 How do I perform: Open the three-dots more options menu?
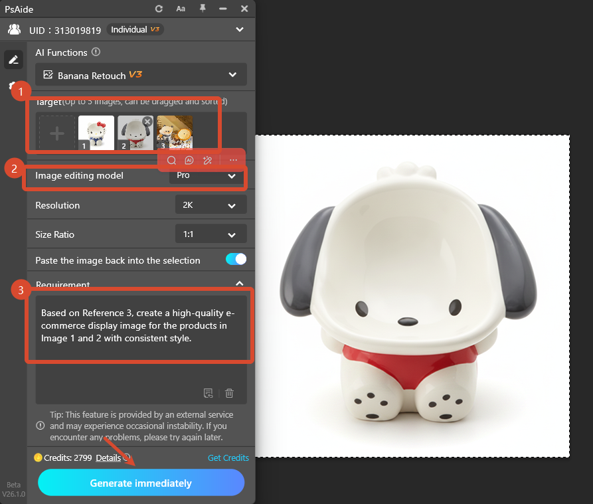(233, 160)
